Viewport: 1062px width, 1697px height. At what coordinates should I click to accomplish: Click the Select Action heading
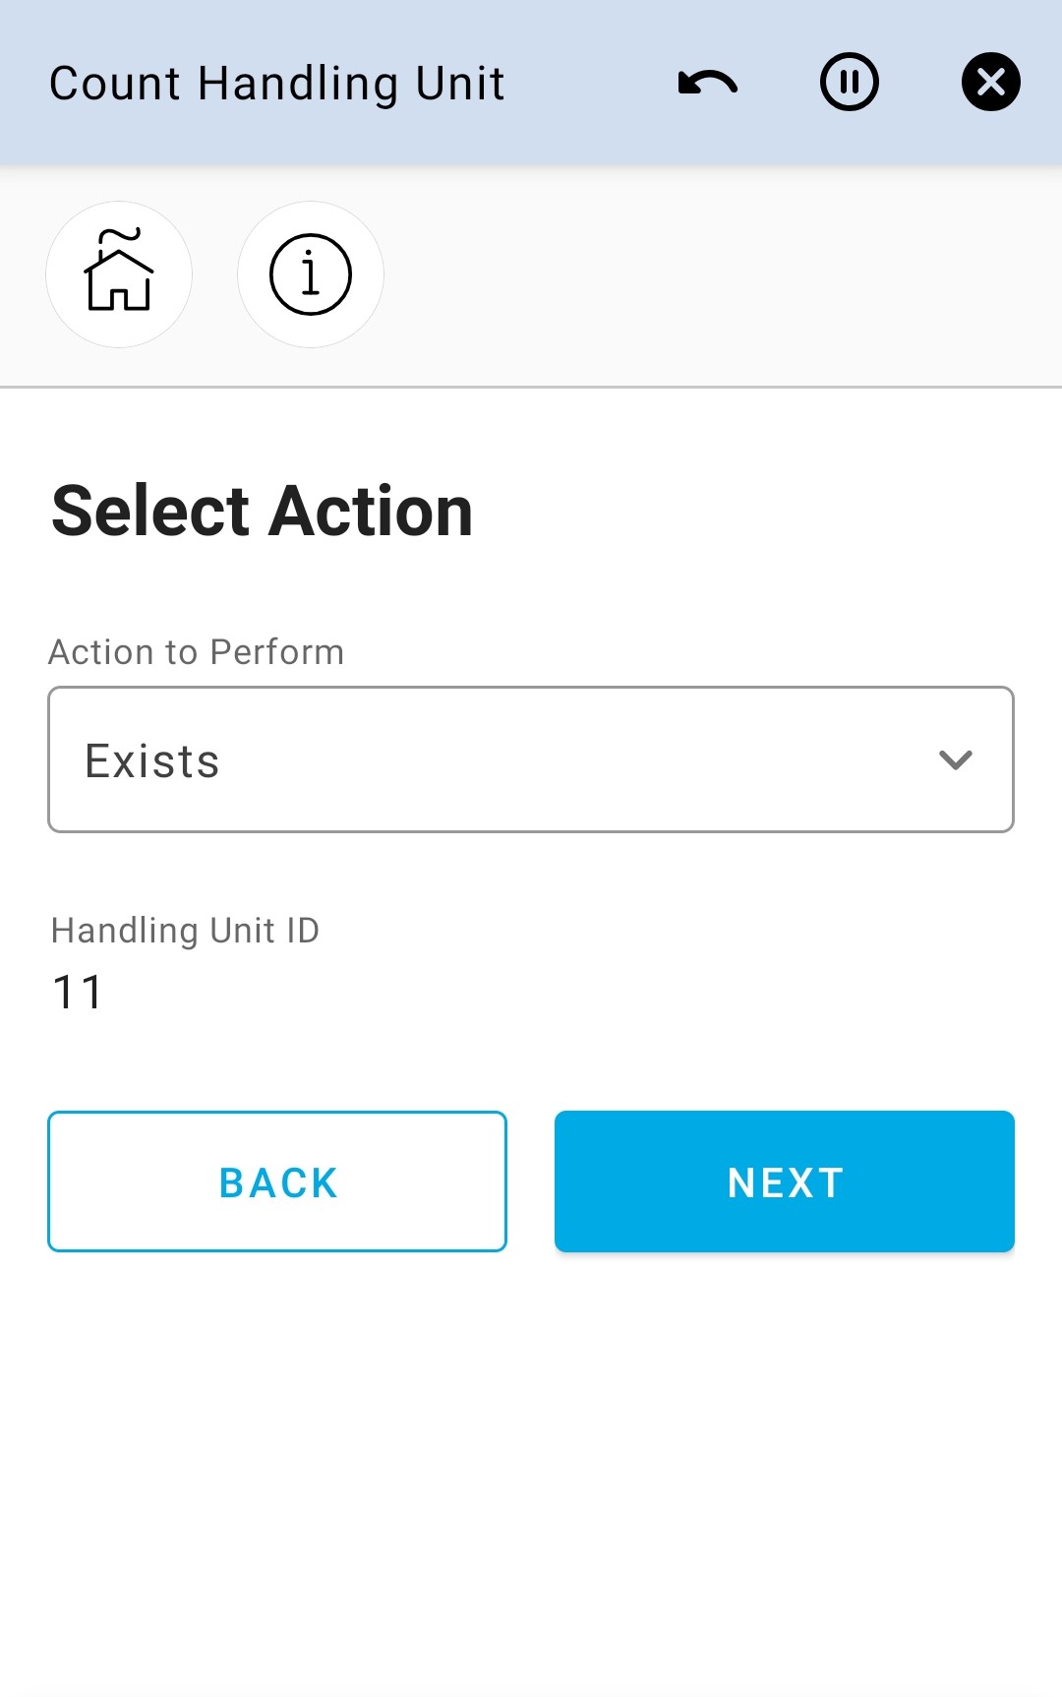(263, 512)
